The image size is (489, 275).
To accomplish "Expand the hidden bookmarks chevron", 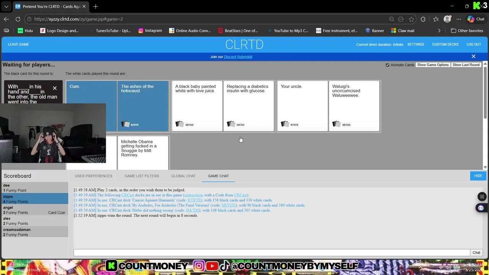I will [439, 31].
